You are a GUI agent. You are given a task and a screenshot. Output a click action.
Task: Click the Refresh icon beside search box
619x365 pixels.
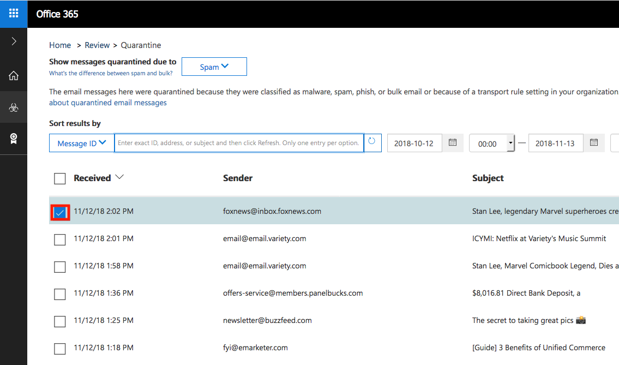tap(372, 142)
